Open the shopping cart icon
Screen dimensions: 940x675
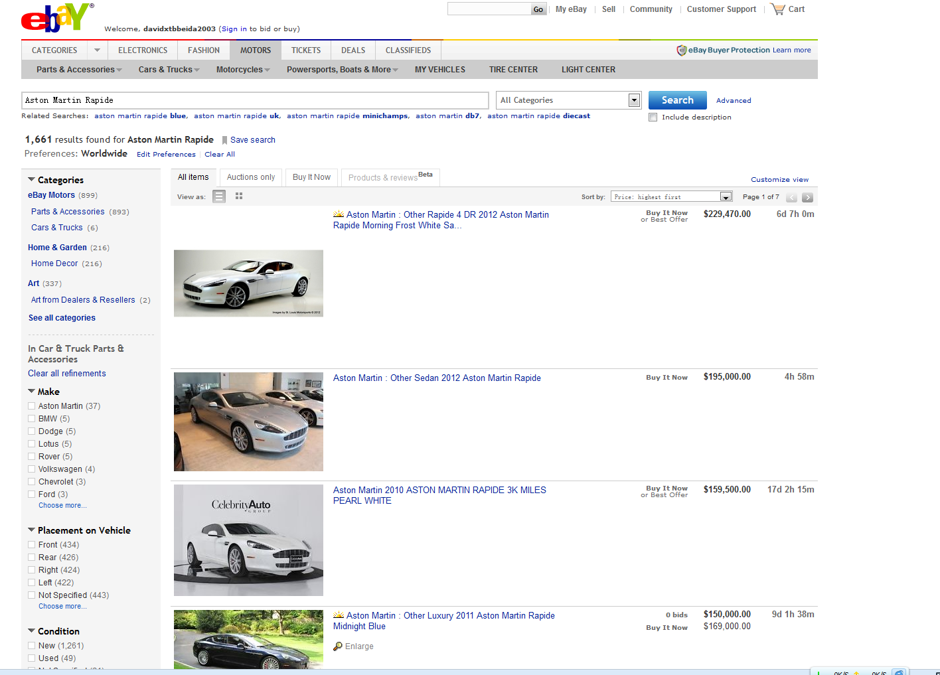[x=777, y=9]
